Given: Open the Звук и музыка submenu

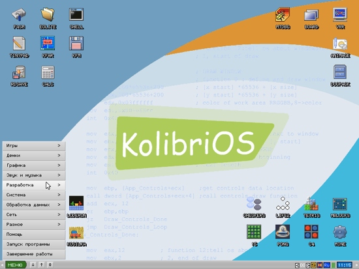Looking at the screenshot, I should click(34, 175).
